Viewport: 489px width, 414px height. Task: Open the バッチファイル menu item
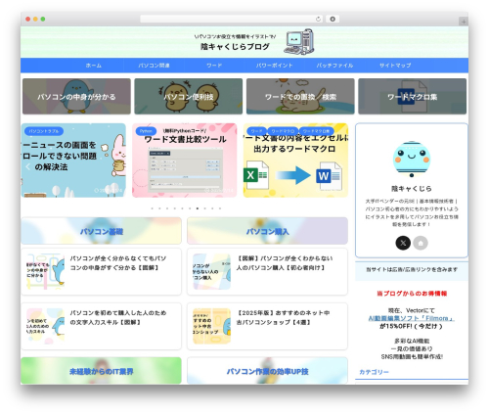coord(334,66)
